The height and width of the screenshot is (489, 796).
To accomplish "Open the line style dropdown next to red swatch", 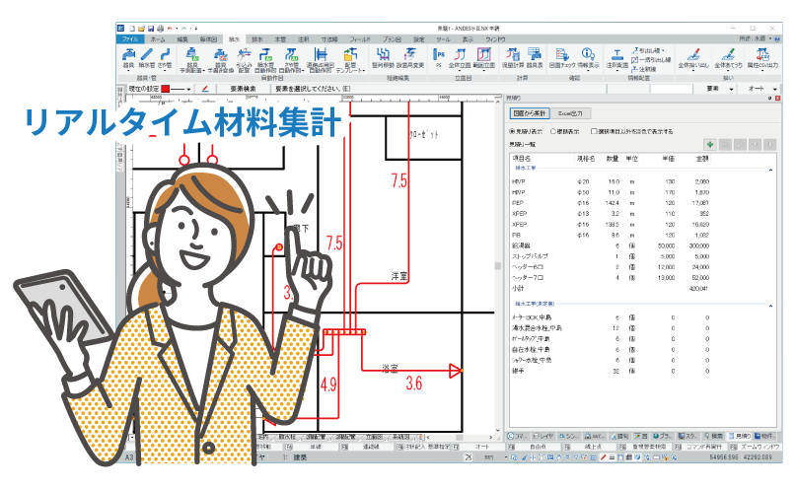I will [x=188, y=90].
